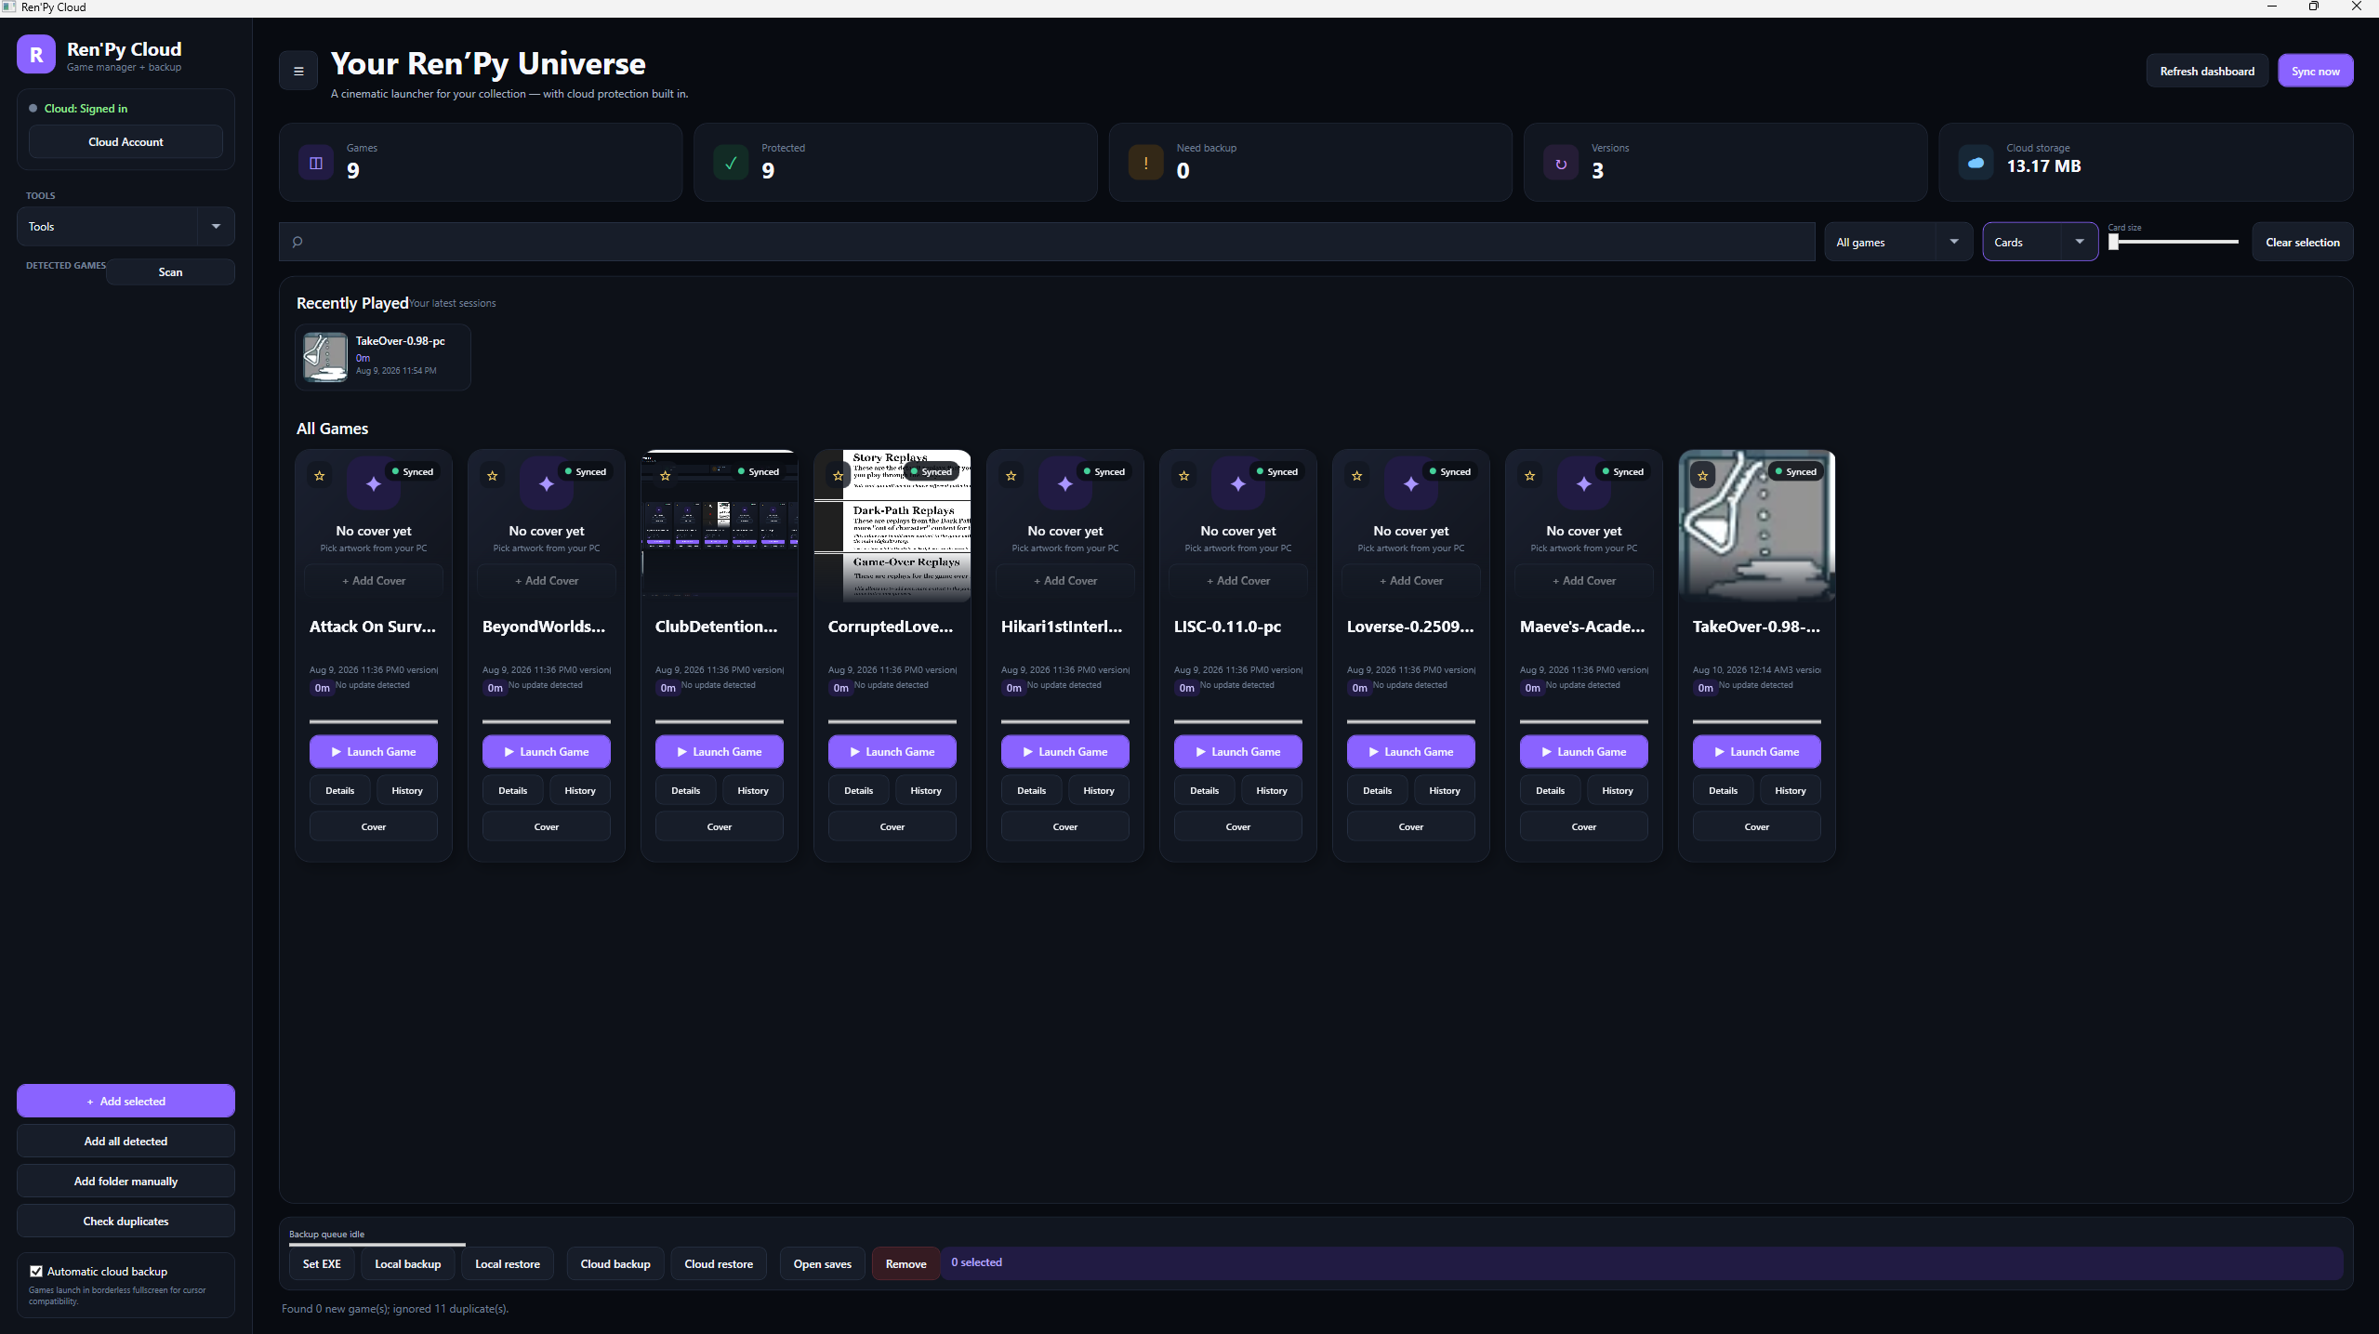
Task: Star the TakeOver-0.98-... game card
Action: (1703, 476)
